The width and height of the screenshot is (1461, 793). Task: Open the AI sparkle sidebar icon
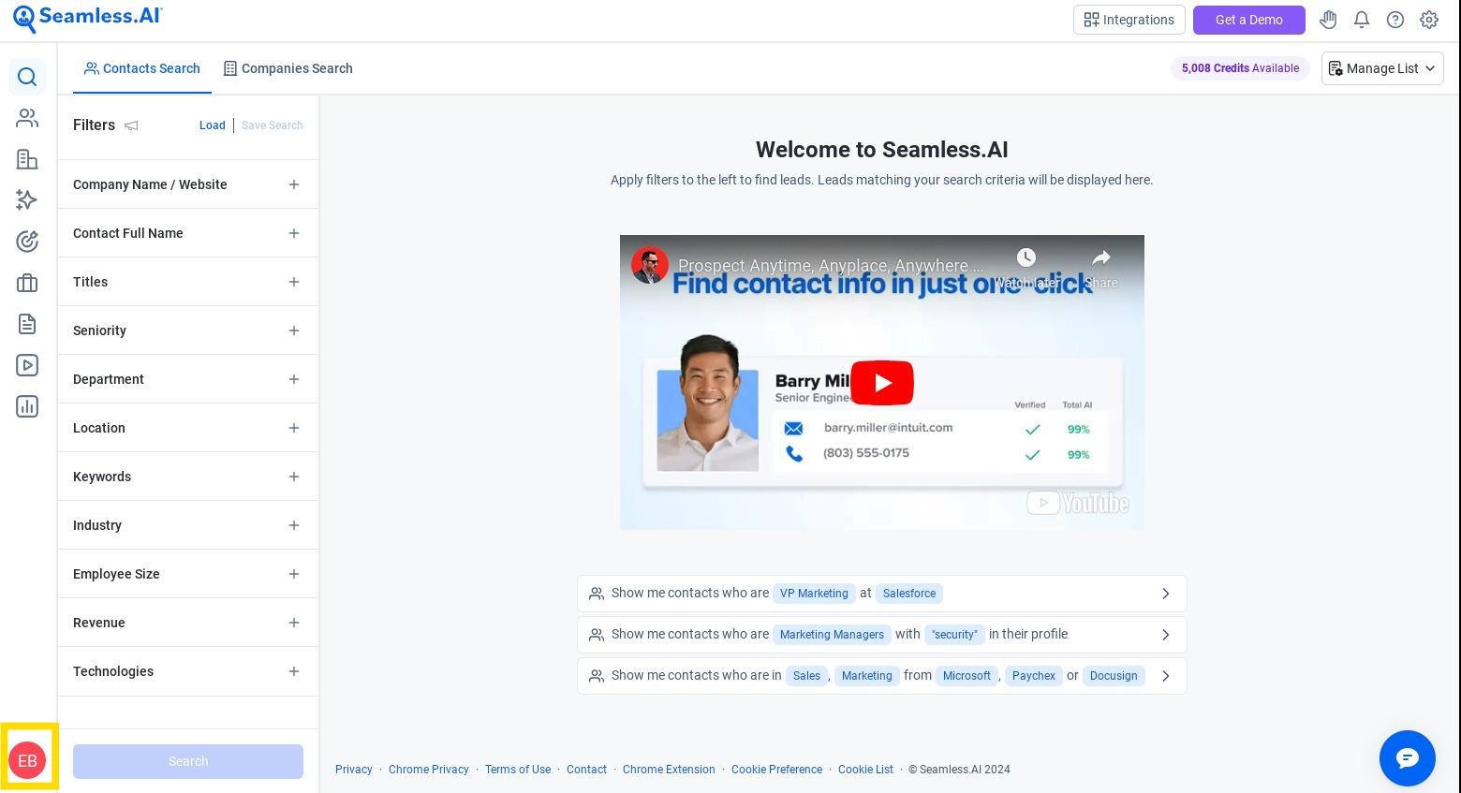(27, 199)
